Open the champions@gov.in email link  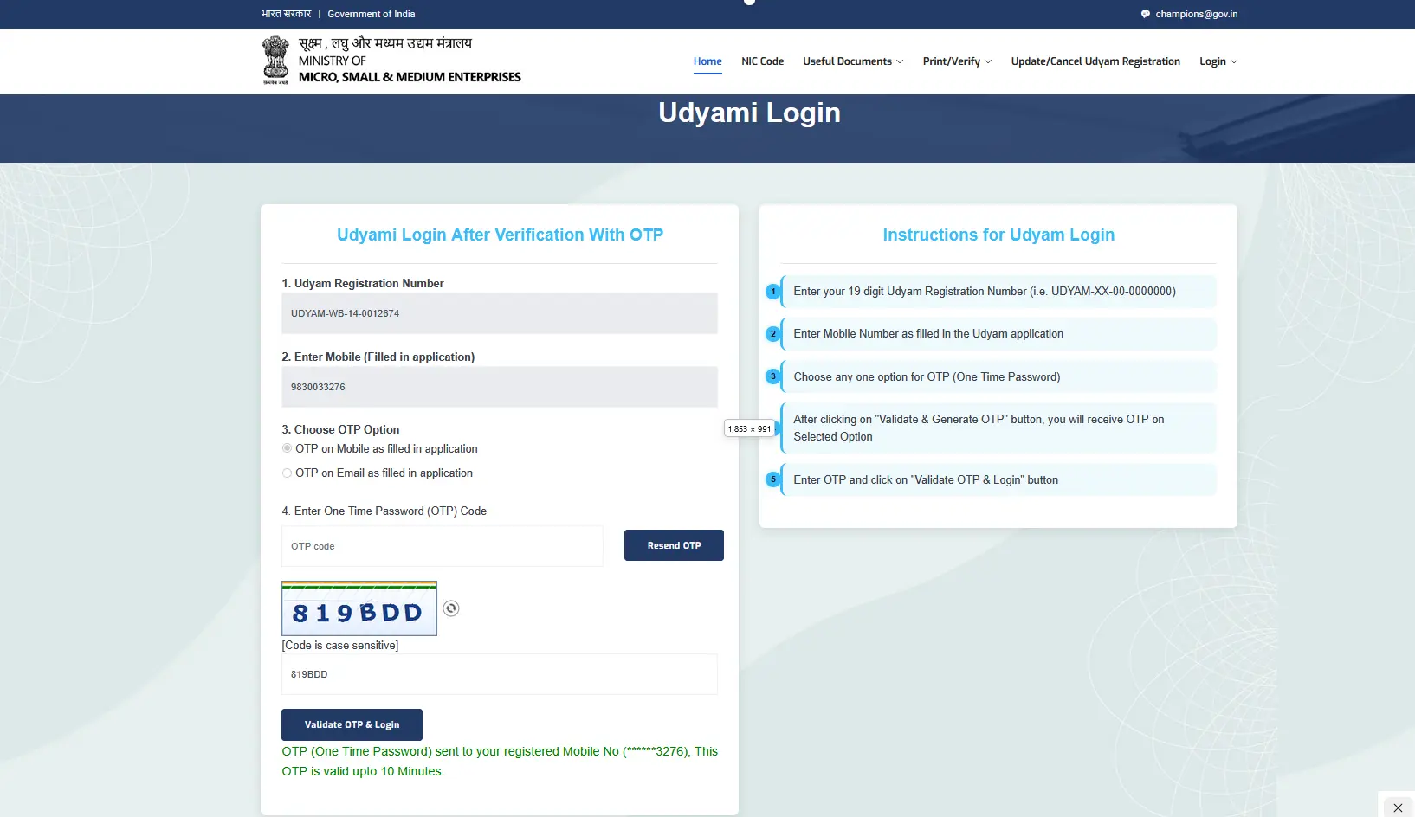point(1195,14)
